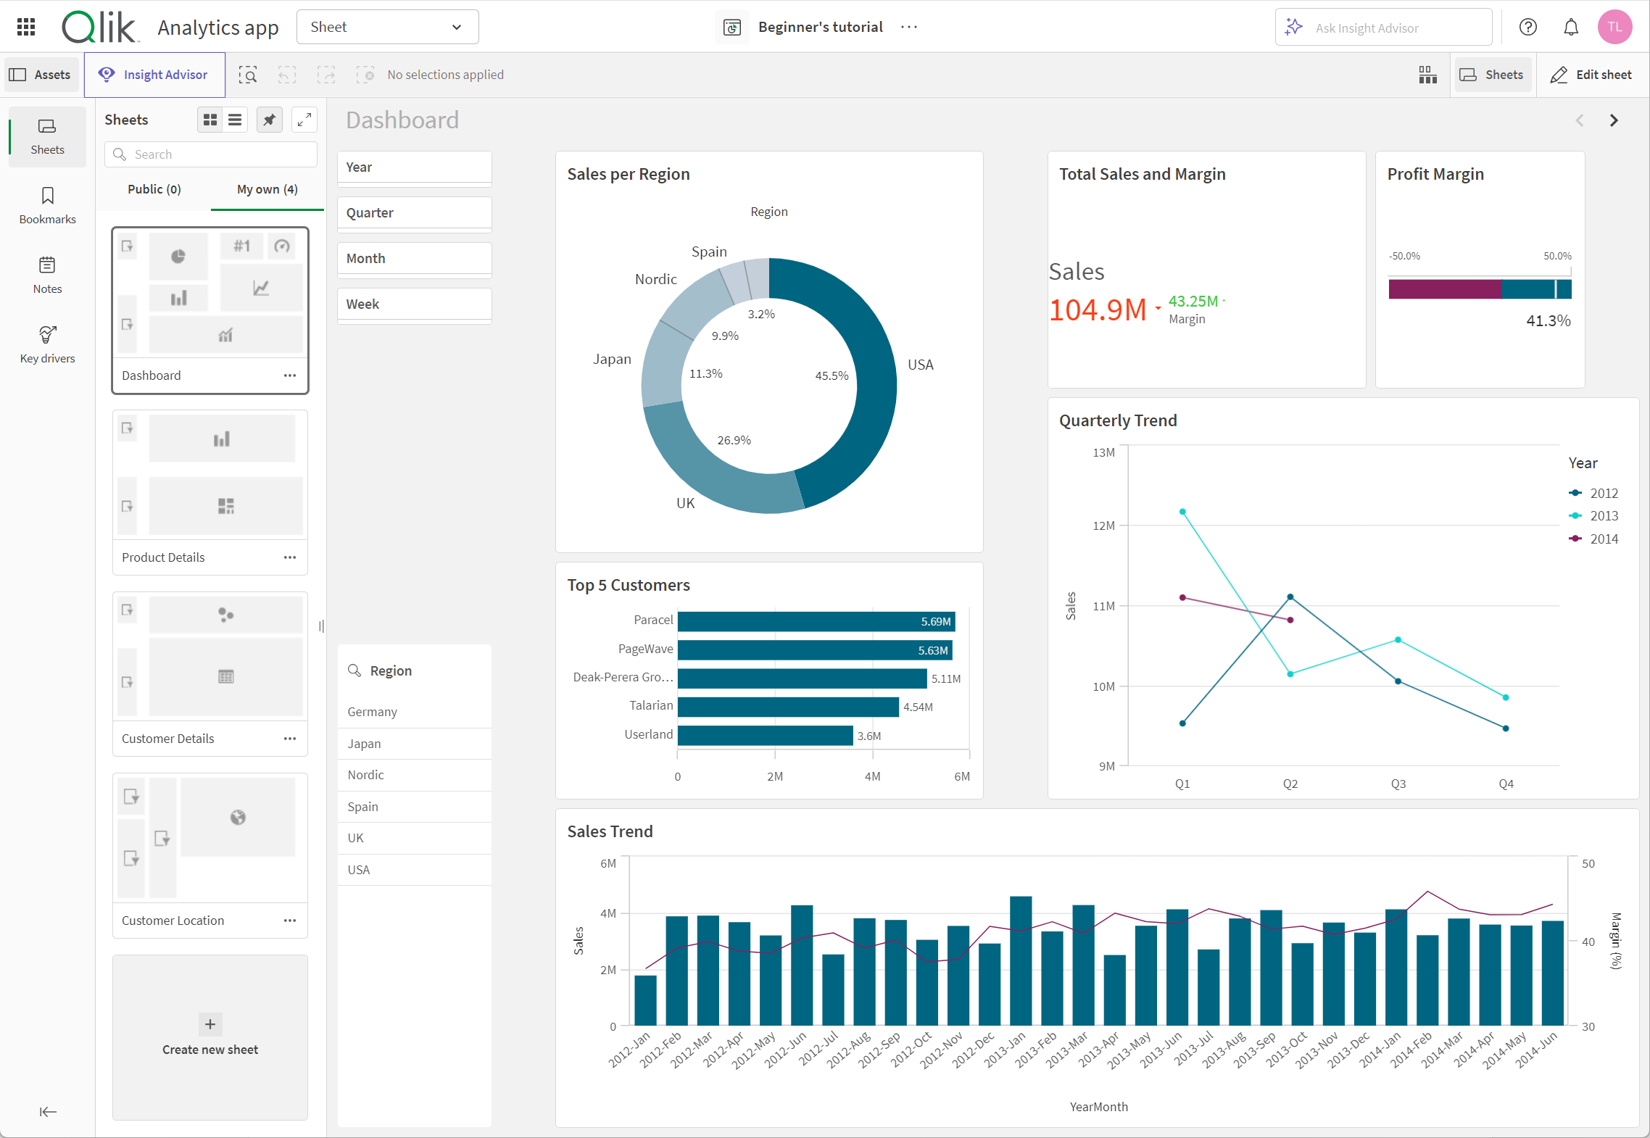Select Public tab on sheets panel

(x=154, y=188)
